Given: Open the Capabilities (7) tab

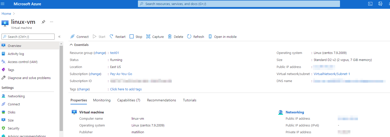Looking at the screenshot, I should click(129, 100).
